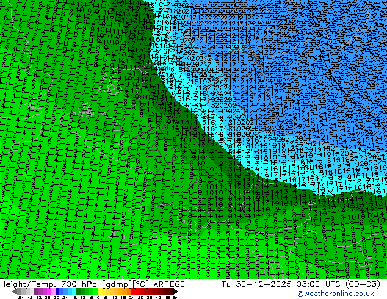Click the Height/Temp. 700 hPa map title
The height and width of the screenshot is (299, 387).
49,284
